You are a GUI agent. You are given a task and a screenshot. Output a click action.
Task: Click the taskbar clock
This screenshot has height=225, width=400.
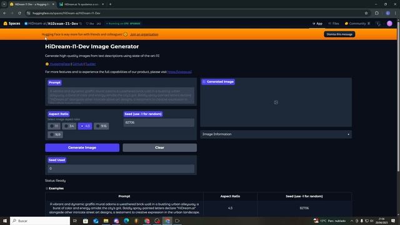click(x=381, y=221)
